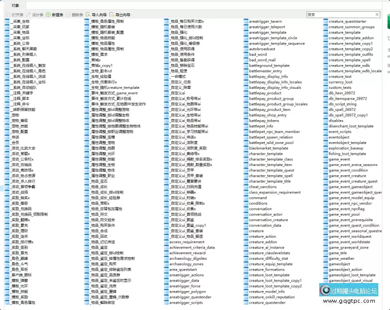Click the 导出向导 (Export Wizard) icon
The image size is (390, 310).
click(x=112, y=15)
